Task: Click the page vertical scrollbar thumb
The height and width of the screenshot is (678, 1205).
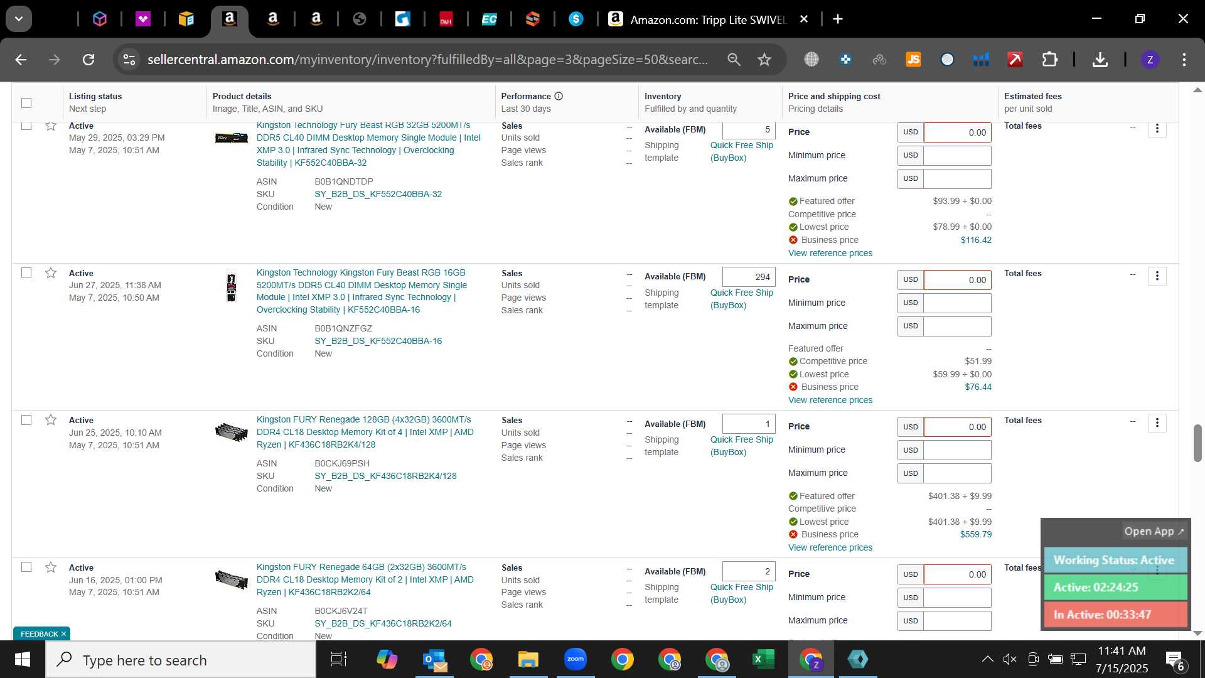Action: coord(1197,443)
